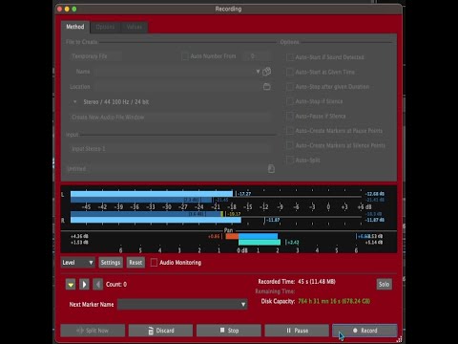Open the Input Stereo 1 selector
458x344 pixels.
click(170, 149)
